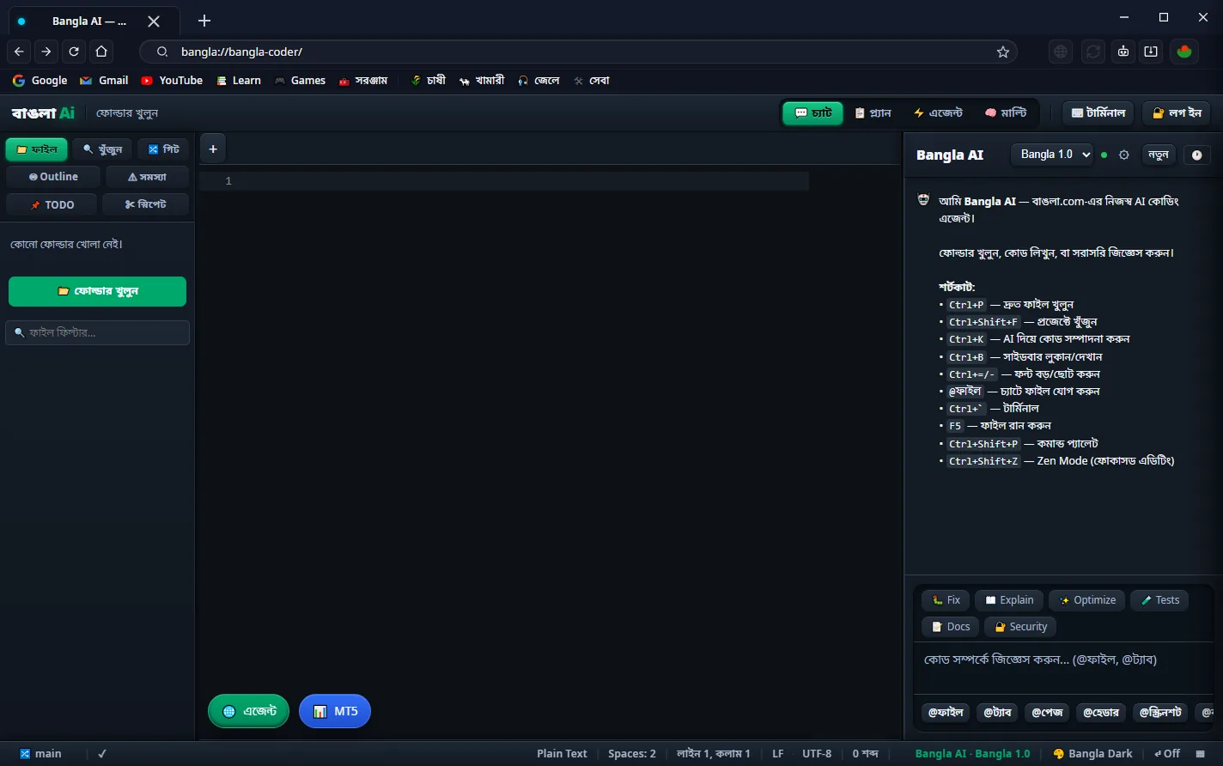Screen dimensions: 1223x766
Task: Show the স্নিপেট snippets panel
Action: pos(145,204)
